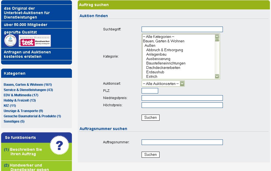Image resolution: width=271 pixels, height=171 pixels.
Task: Click the Niedrigstpreis input field
Action: click(182, 98)
